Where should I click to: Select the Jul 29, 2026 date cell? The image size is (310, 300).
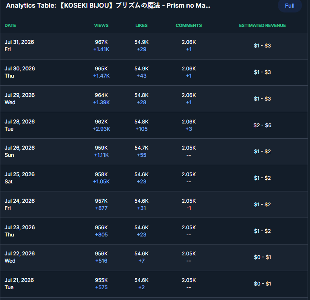click(x=20, y=99)
